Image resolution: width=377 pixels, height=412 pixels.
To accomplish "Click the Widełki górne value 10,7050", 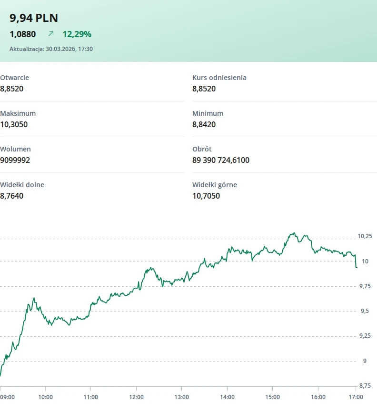I will coord(206,196).
